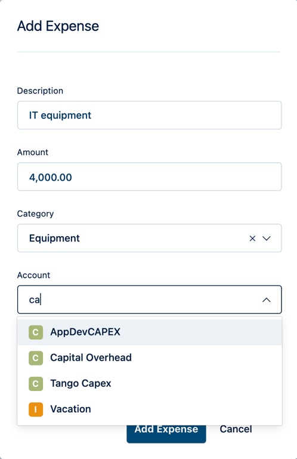Click the Account label
297x459 pixels.
pos(33,275)
